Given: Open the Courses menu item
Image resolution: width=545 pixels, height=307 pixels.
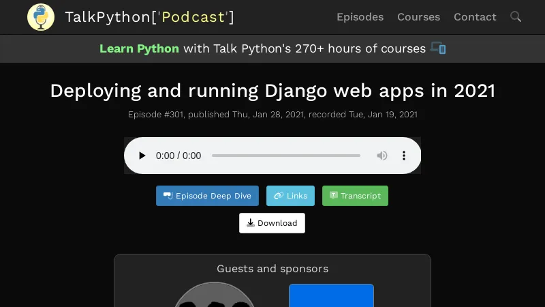Looking at the screenshot, I should [x=418, y=17].
